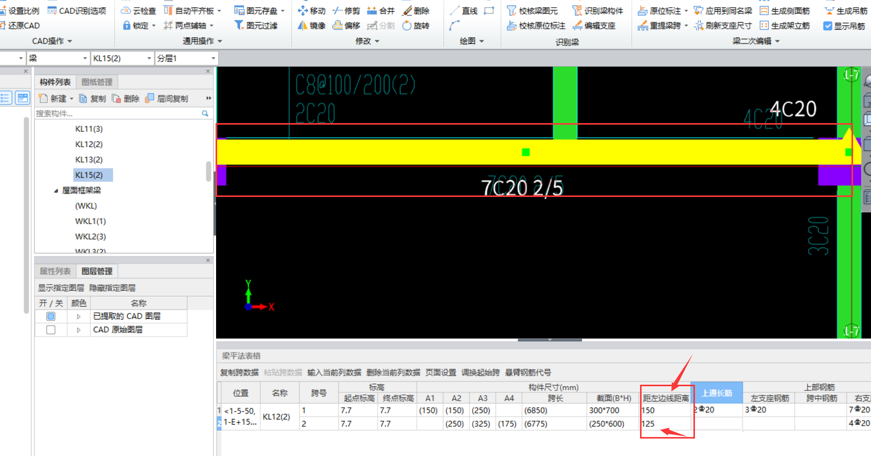The image size is (871, 456).
Task: Click the 锁定 lock tool
Action: (x=136, y=25)
